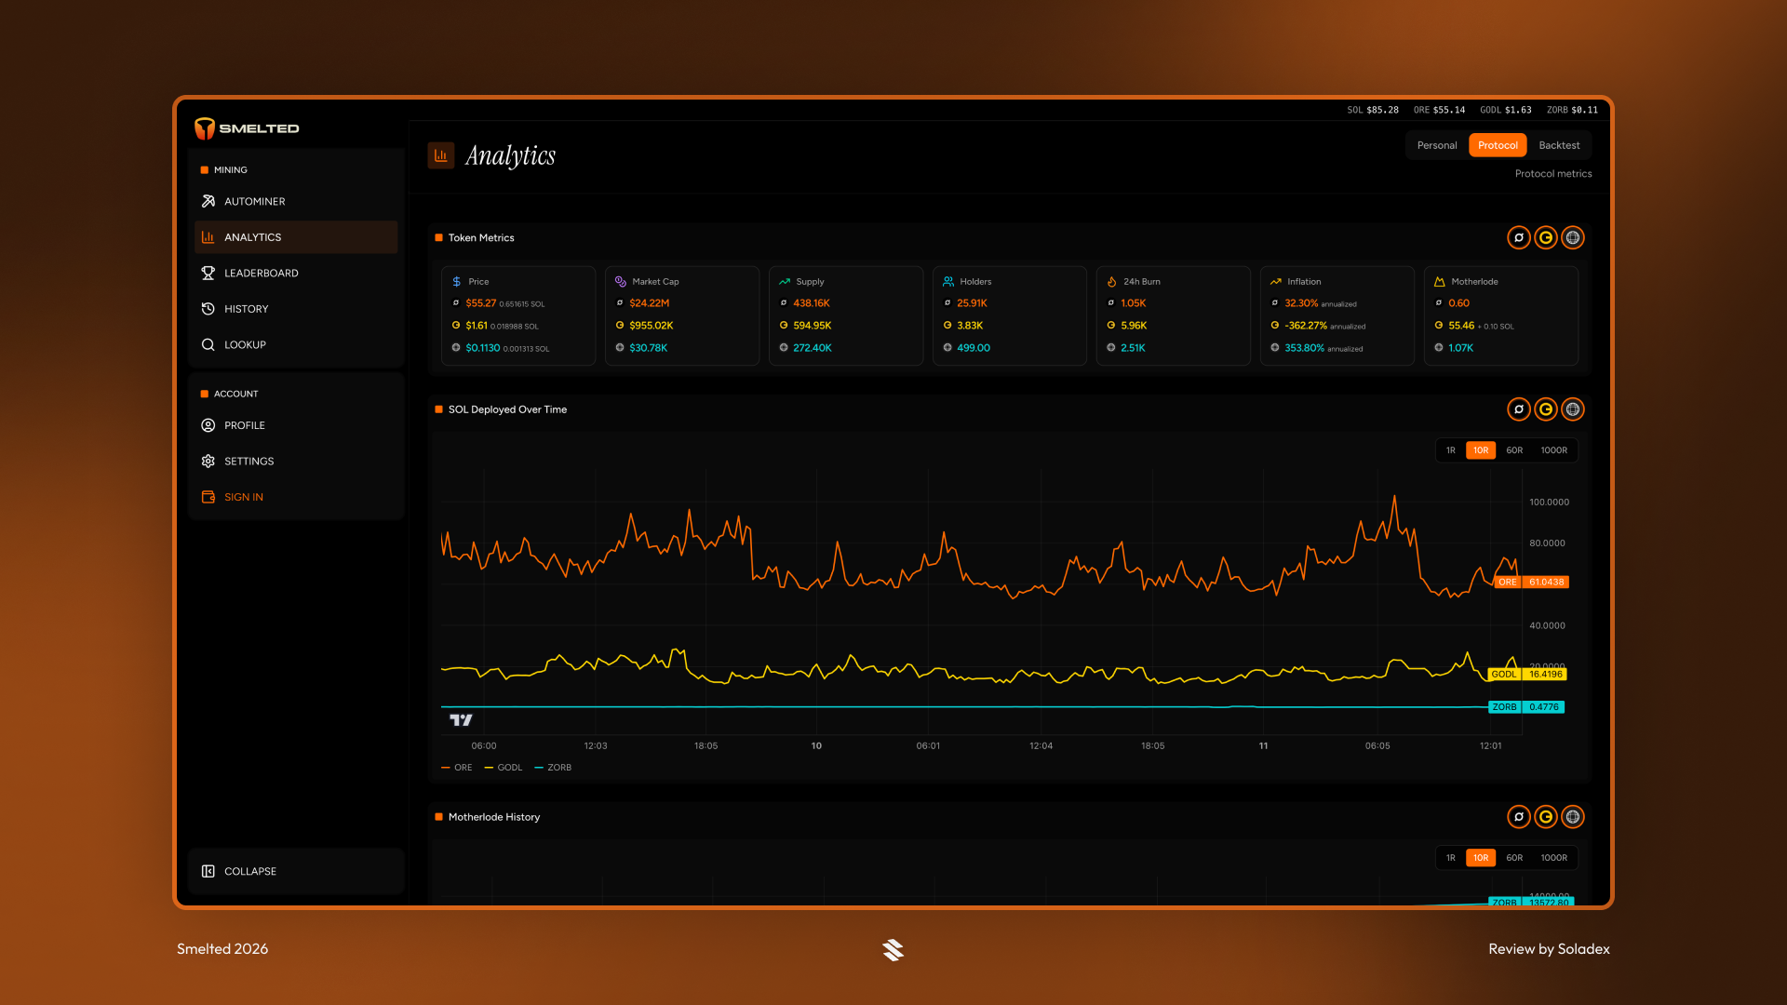The height and width of the screenshot is (1005, 1787).
Task: Open the Backtest tab
Action: tap(1559, 145)
